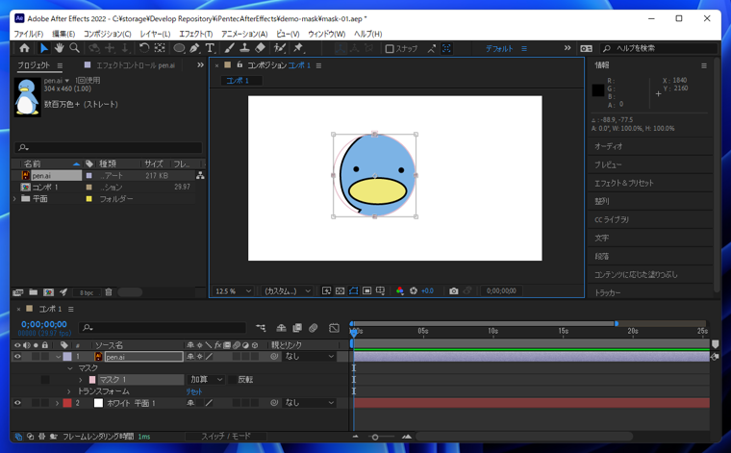Screen dimensions: 731x453
Task: Toggle continuous rasterize switch on pen.ai layer
Action: click(x=199, y=357)
